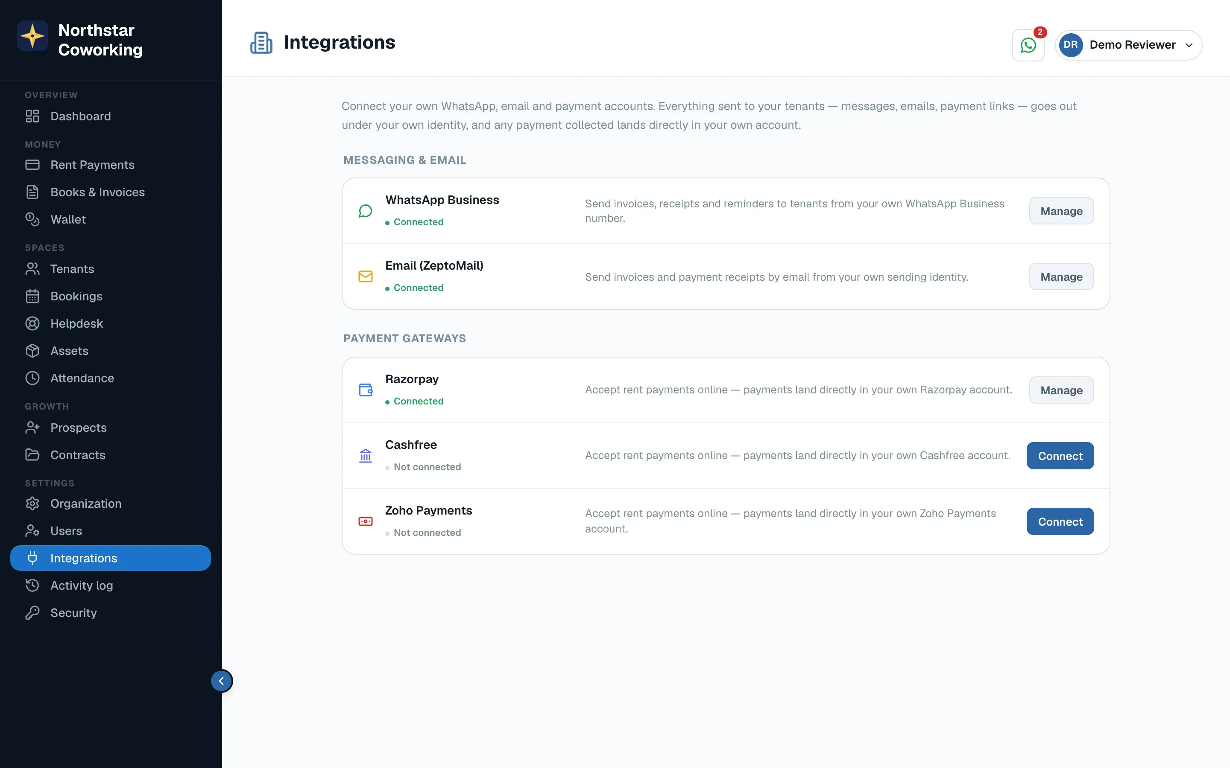Click the Attendance clock icon
This screenshot has width=1230, height=768.
32,378
